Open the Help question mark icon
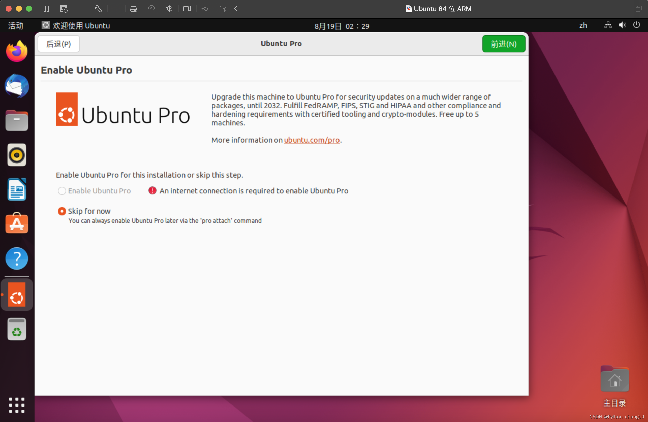The width and height of the screenshot is (648, 422). [x=17, y=258]
